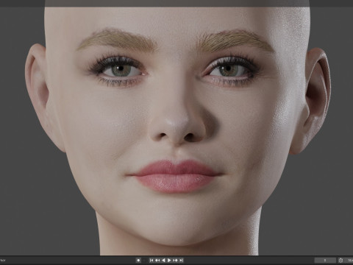Play the animation forward
Screen dimensions: 353x265
(169, 261)
